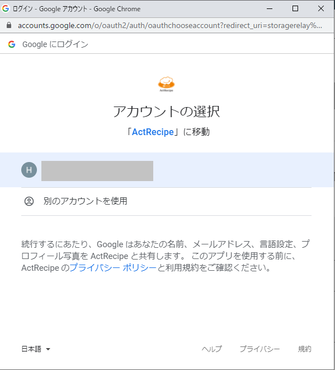
Task: Click the Google G logo beside "Google にログイン"
Action: click(12, 44)
